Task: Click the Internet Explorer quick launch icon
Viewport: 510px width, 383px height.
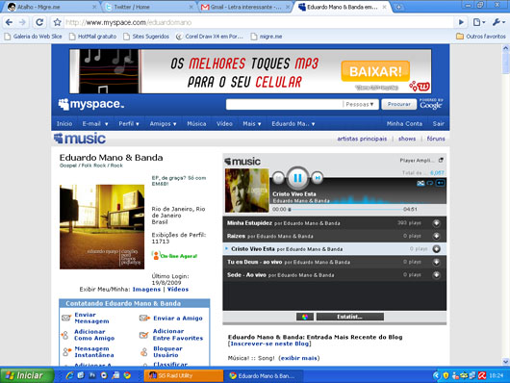Action: pyautogui.click(x=69, y=375)
